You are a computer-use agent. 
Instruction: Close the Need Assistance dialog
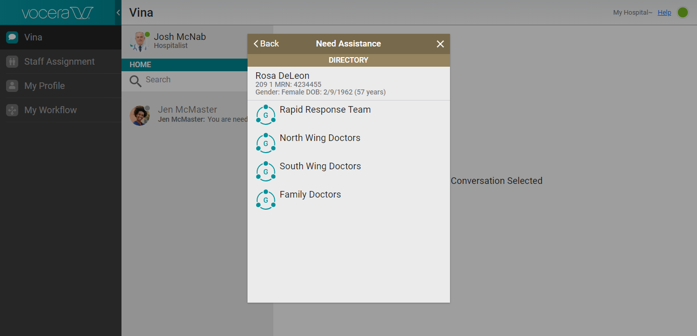440,44
